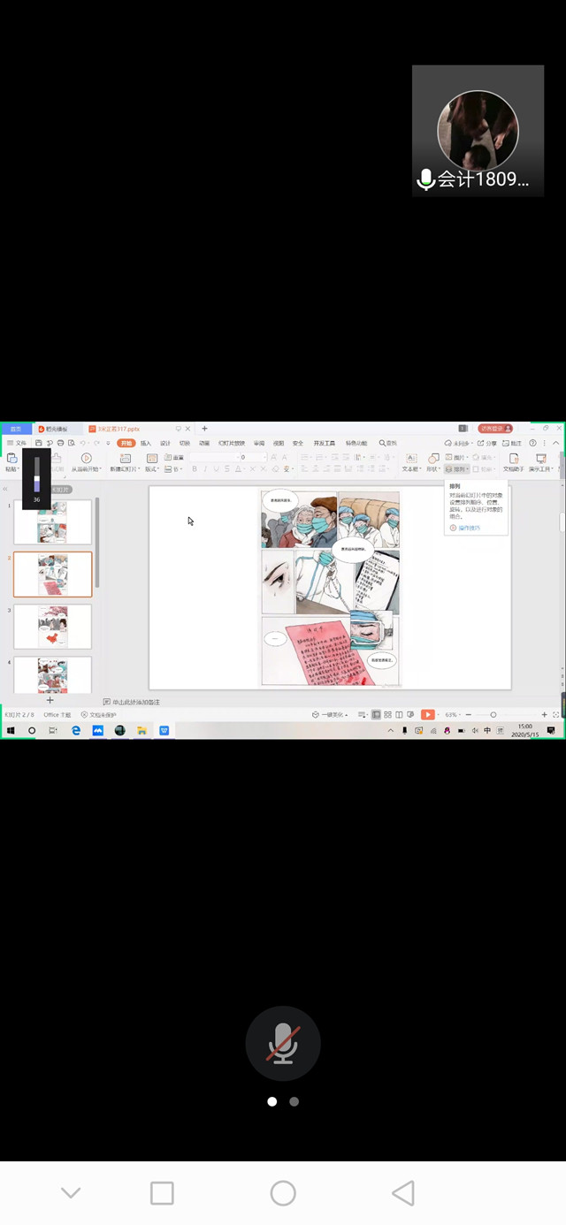This screenshot has height=1225, width=566.
Task: Open the 文件 file menu
Action: click(x=17, y=443)
